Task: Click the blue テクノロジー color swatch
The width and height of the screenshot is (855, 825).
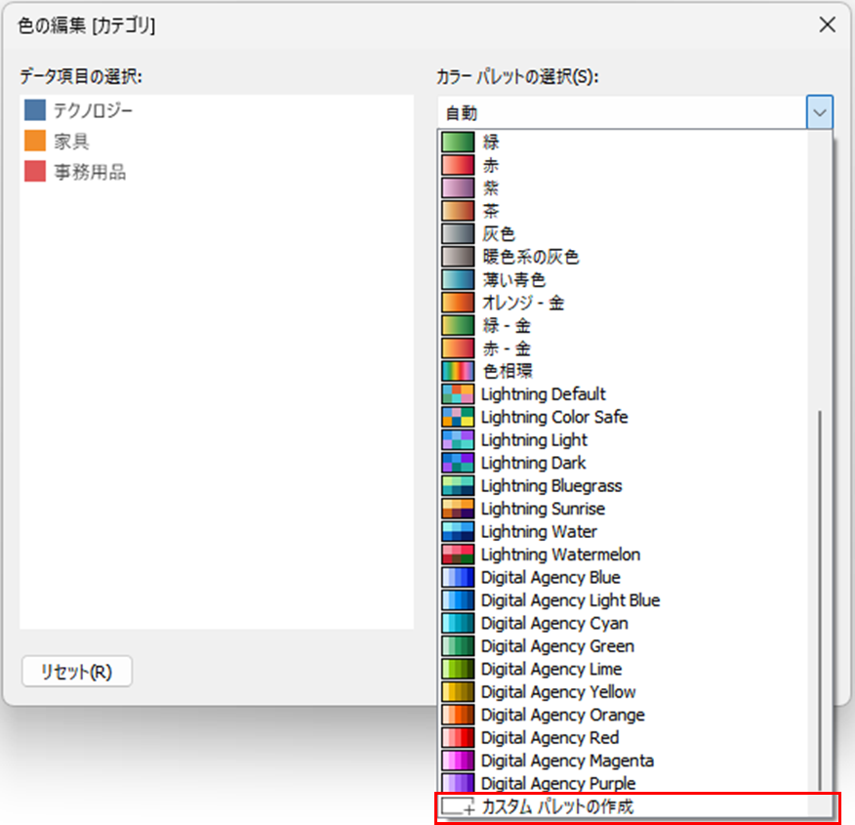Action: 36,110
